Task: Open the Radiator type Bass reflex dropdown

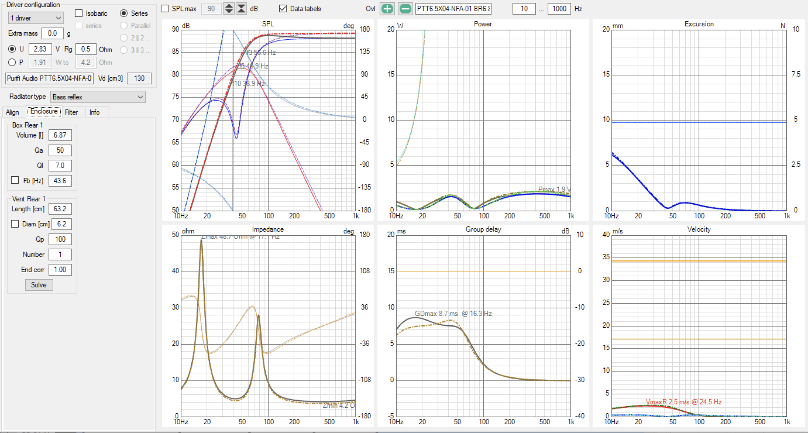Action: (x=98, y=97)
